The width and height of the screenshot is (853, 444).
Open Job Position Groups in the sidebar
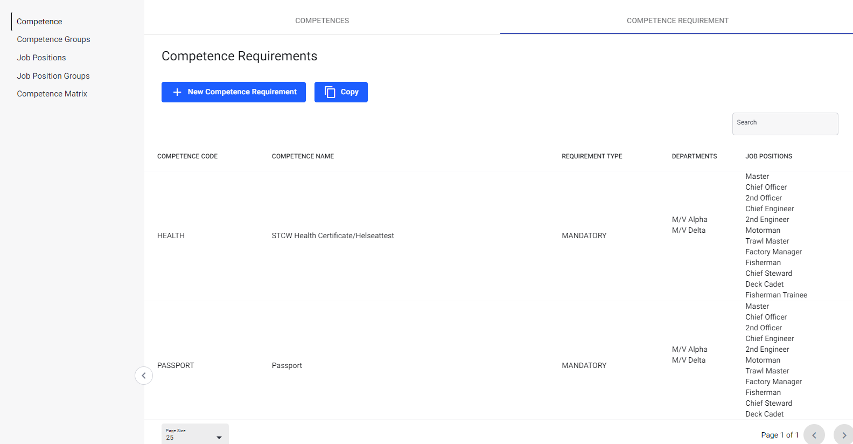[53, 76]
